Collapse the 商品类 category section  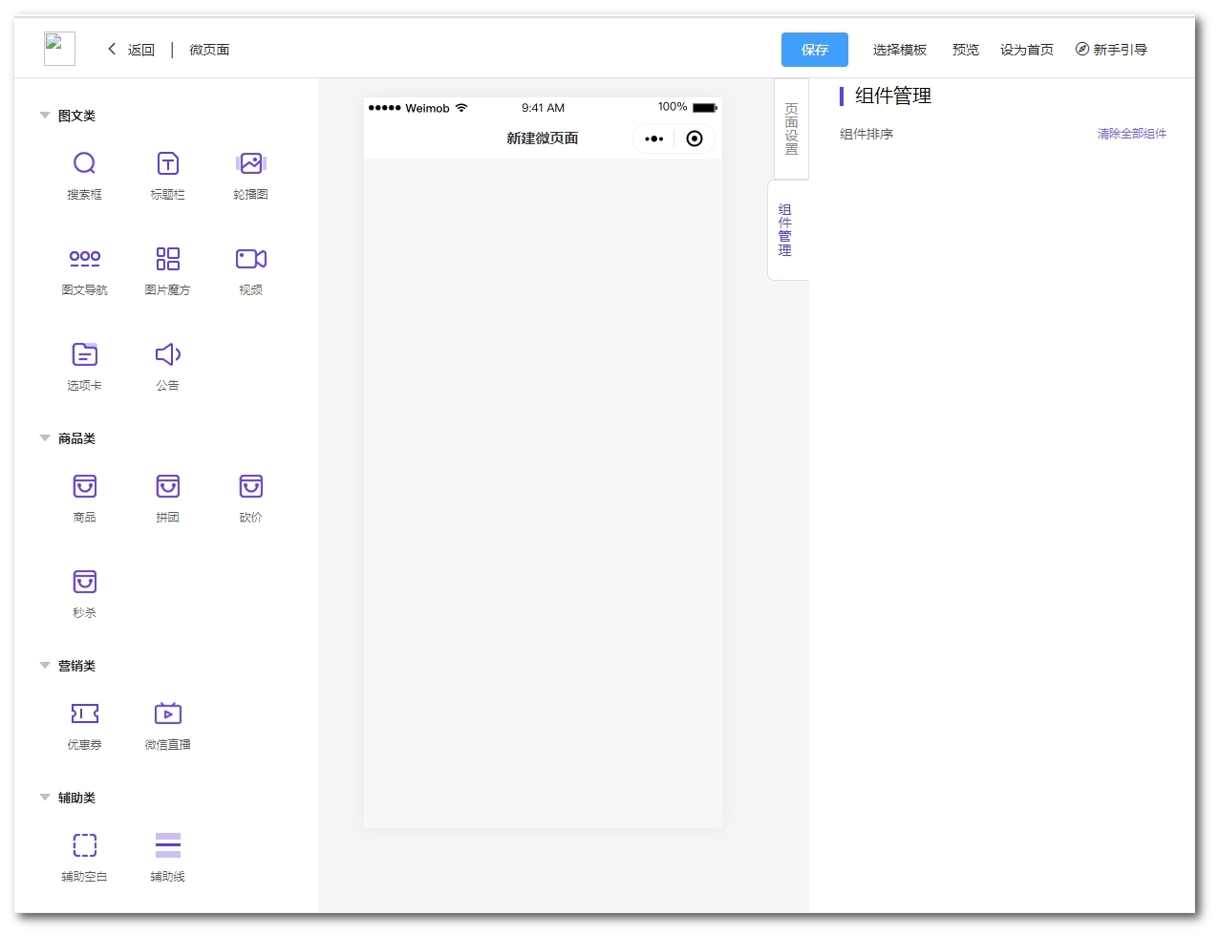click(x=45, y=438)
